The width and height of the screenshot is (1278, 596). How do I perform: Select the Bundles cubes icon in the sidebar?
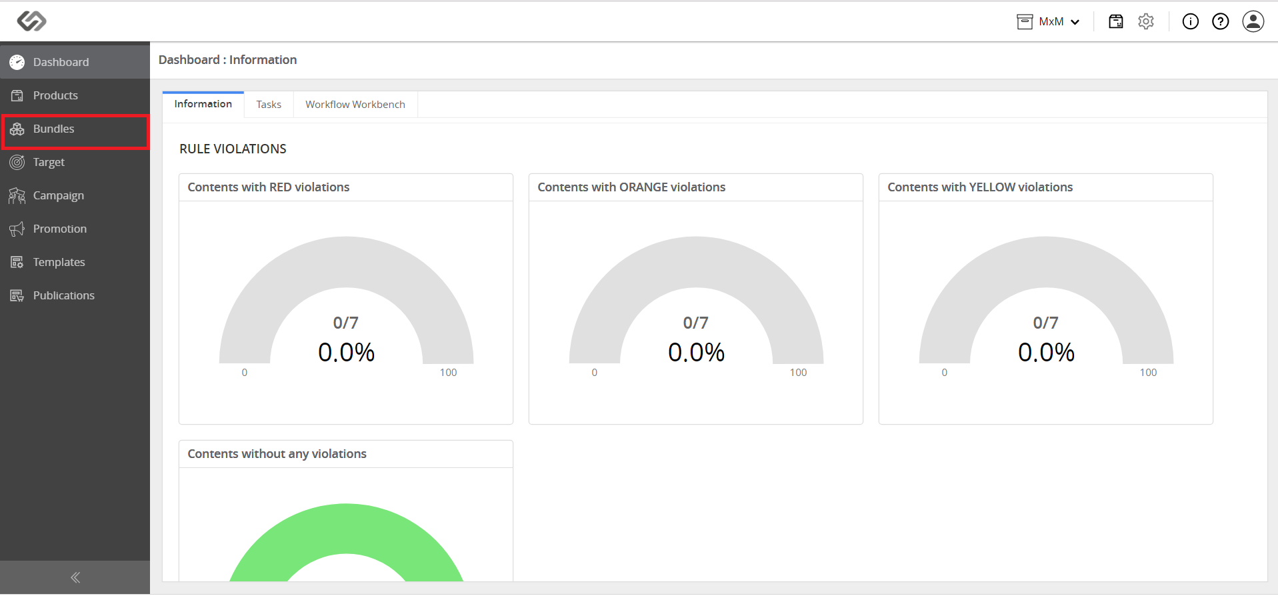click(17, 129)
